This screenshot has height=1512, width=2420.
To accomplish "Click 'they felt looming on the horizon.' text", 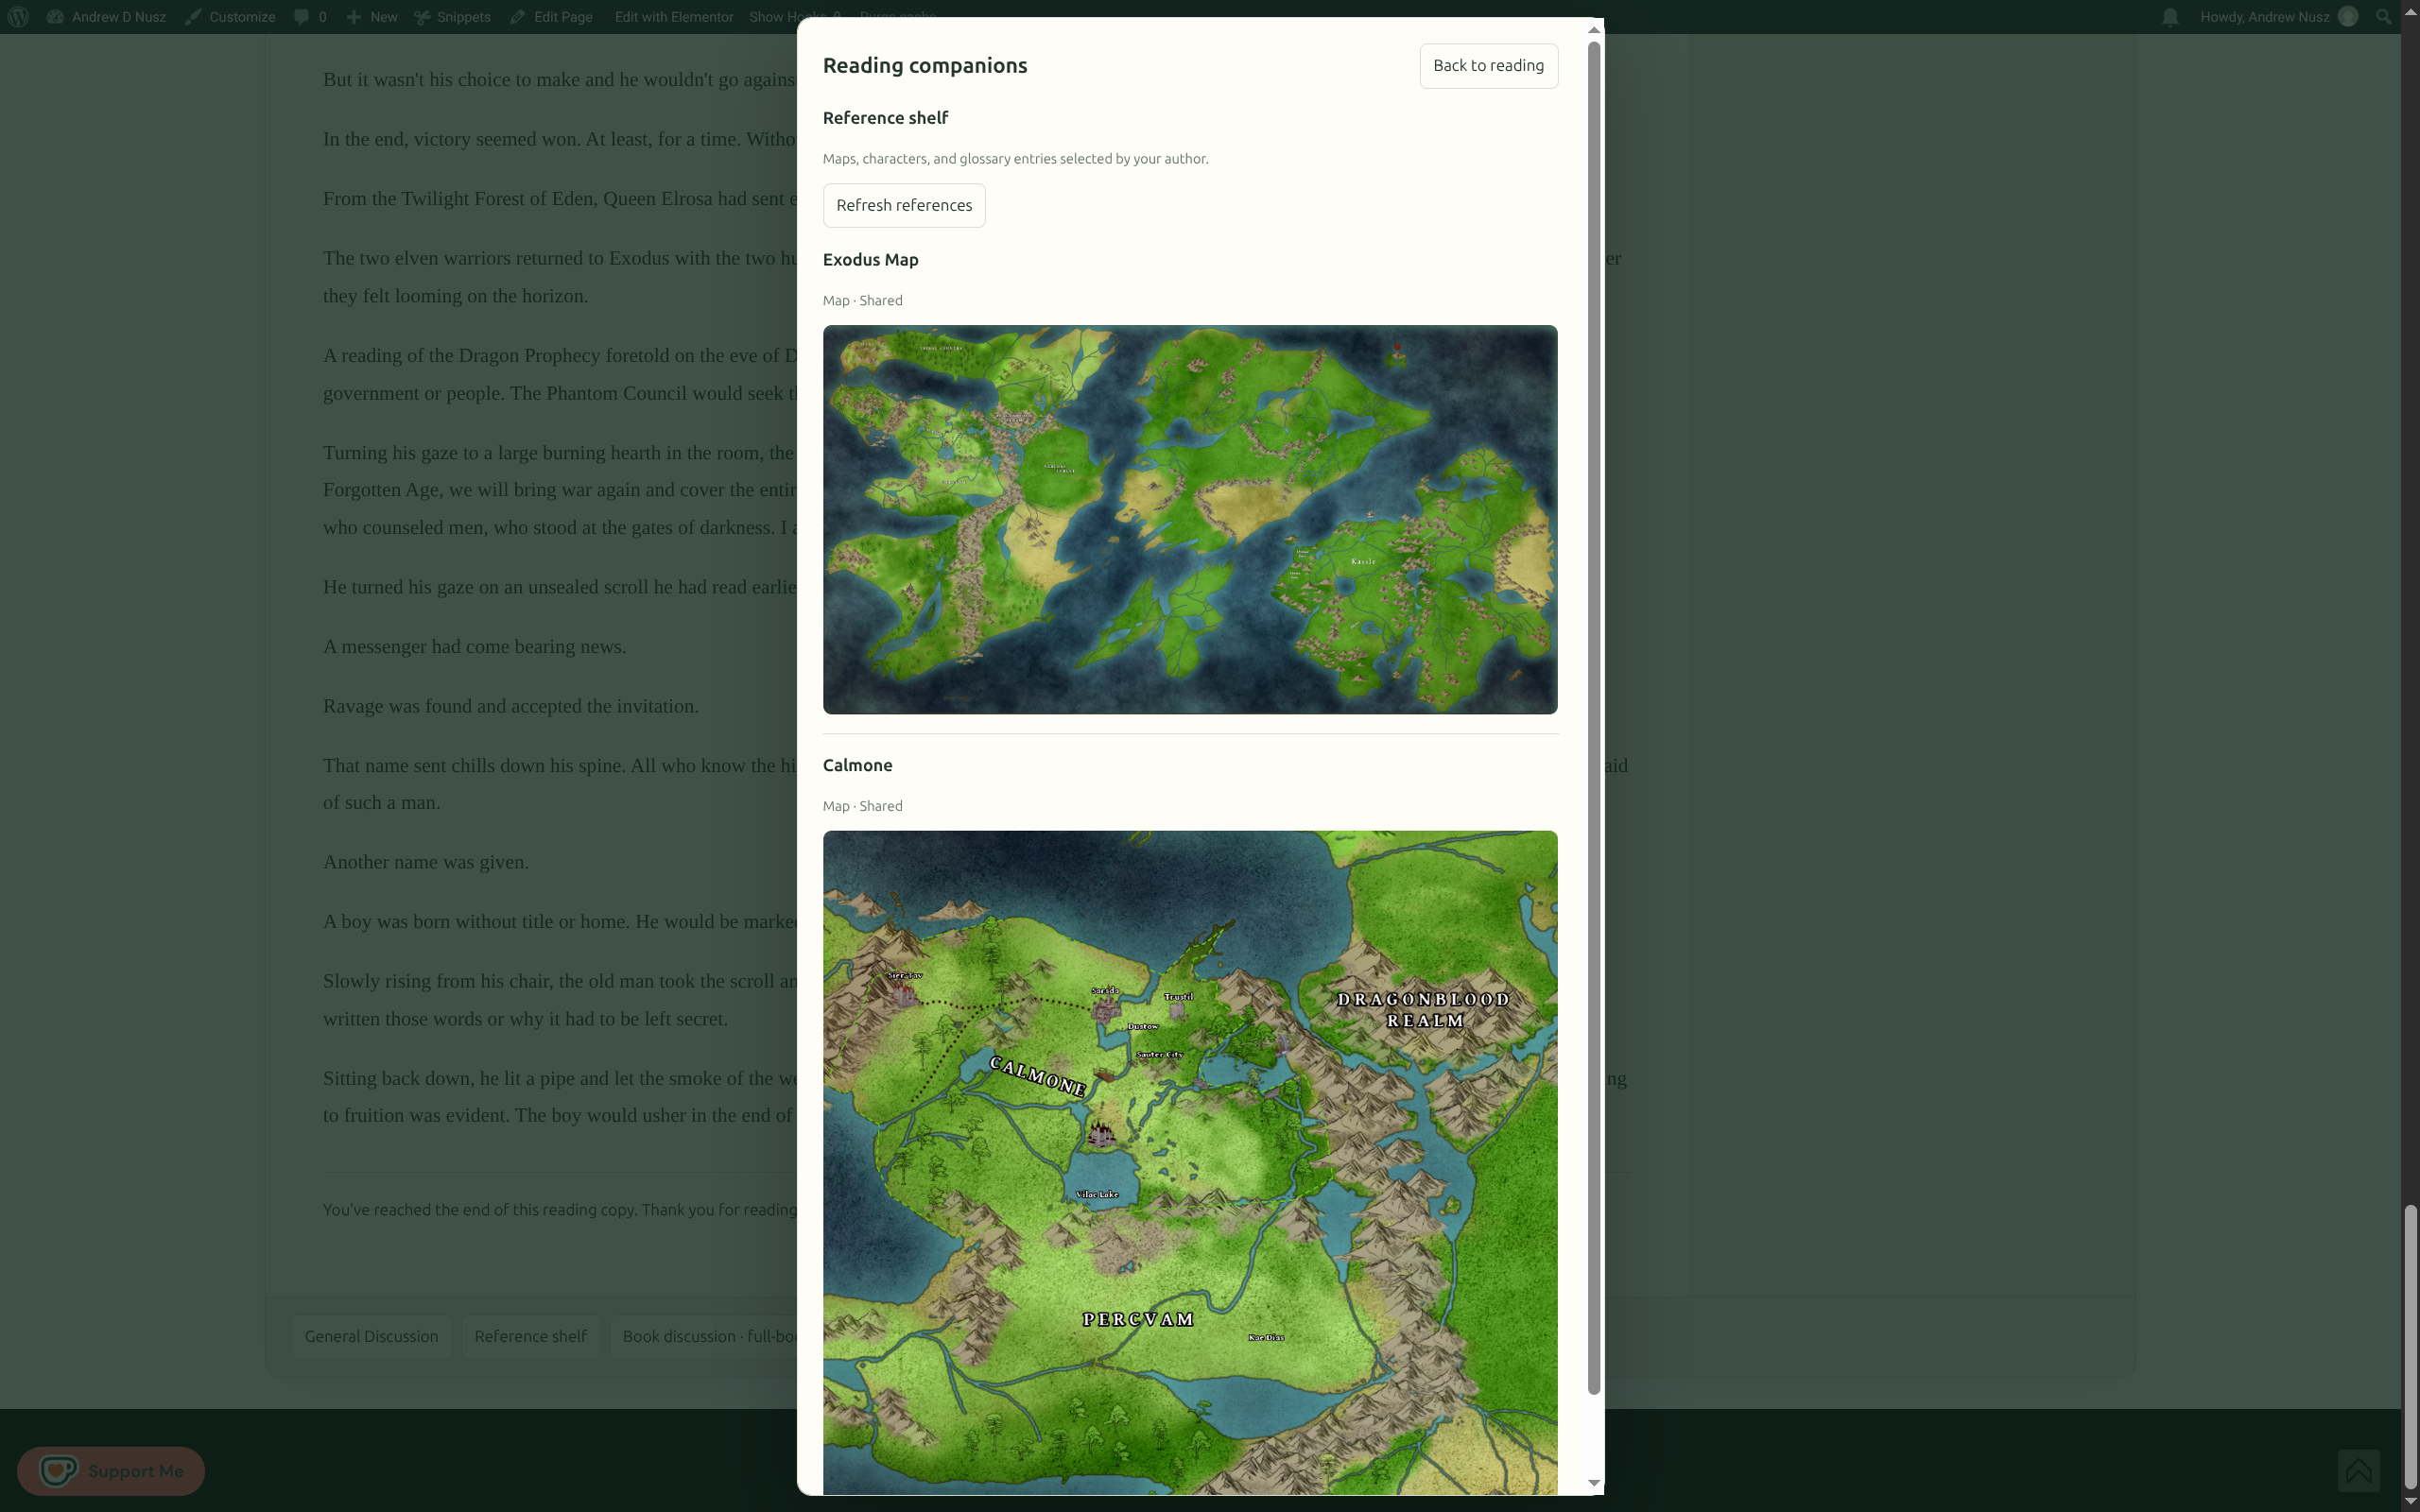I will pyautogui.click(x=455, y=297).
